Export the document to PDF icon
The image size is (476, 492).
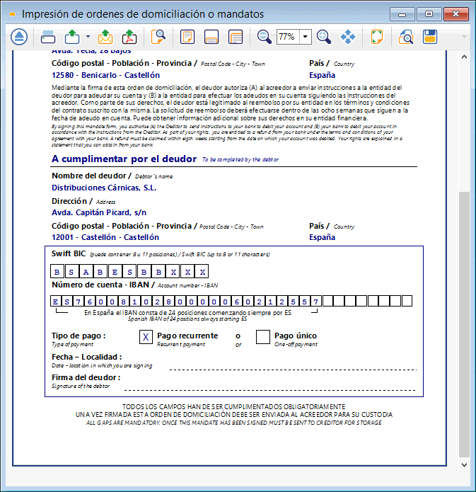pos(129,37)
